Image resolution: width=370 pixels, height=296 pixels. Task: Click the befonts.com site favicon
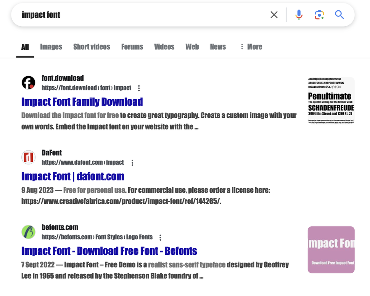point(29,232)
